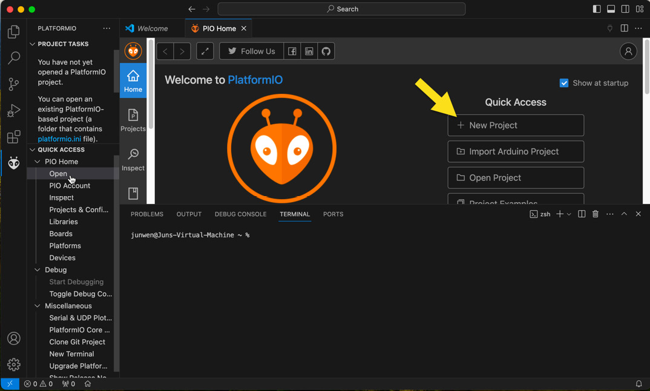Open Manage gear icon in activity bar

[14, 364]
